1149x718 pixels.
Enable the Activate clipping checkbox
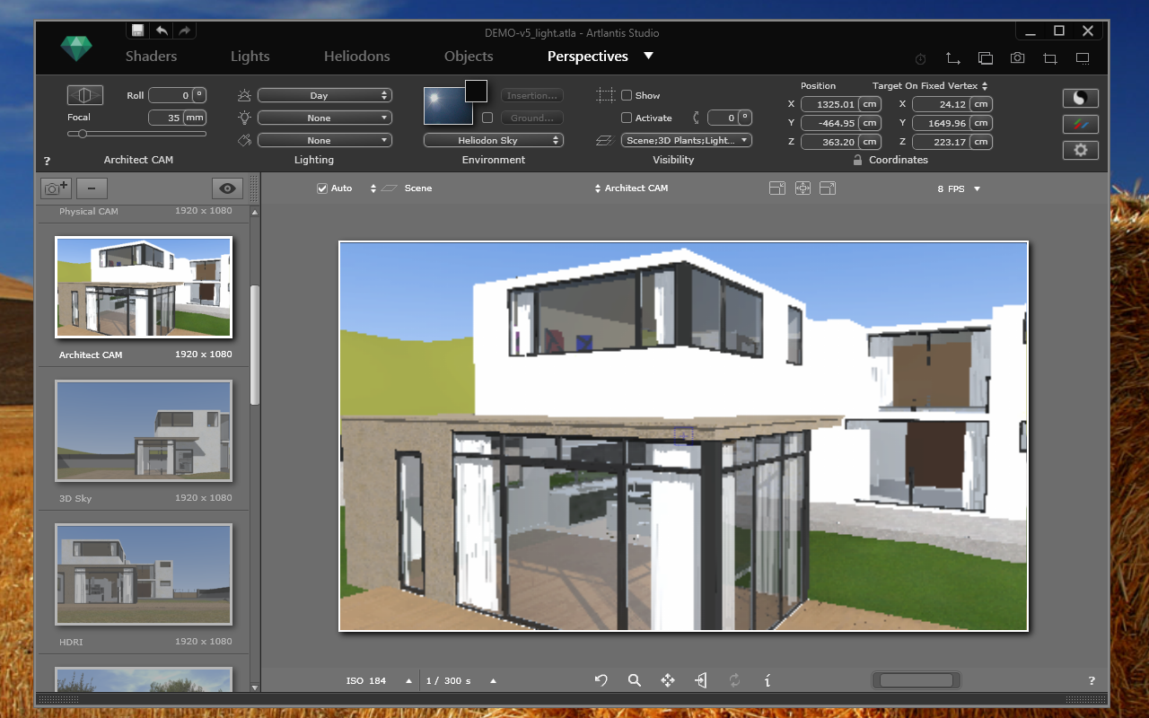pyautogui.click(x=627, y=118)
